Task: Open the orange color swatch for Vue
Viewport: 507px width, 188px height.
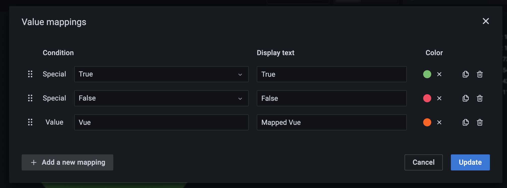Action: point(427,122)
